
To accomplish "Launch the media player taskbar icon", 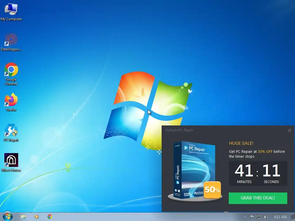I will pyautogui.click(x=37, y=217).
